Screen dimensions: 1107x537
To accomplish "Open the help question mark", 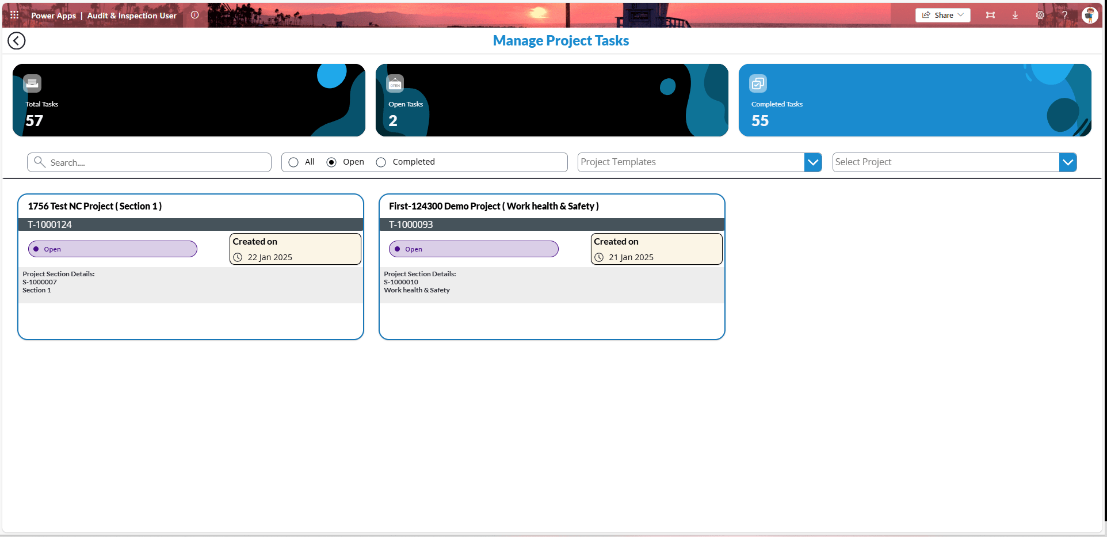I will coord(1064,15).
